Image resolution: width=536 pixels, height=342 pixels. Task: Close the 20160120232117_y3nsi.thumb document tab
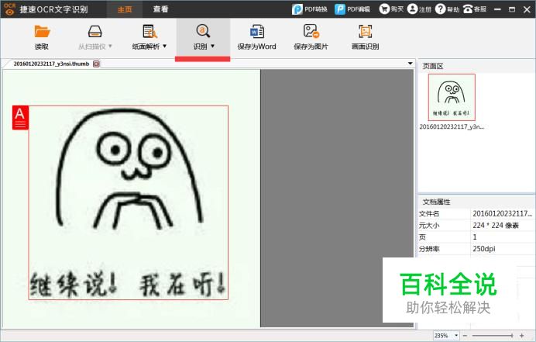(96, 64)
